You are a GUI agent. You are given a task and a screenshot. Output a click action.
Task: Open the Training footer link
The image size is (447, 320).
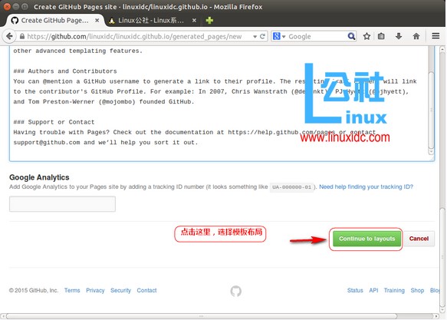coord(394,290)
